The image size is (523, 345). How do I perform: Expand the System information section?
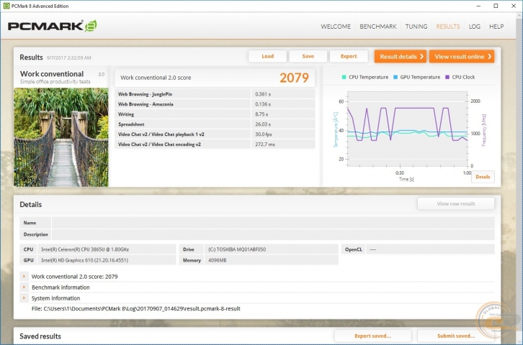point(24,298)
